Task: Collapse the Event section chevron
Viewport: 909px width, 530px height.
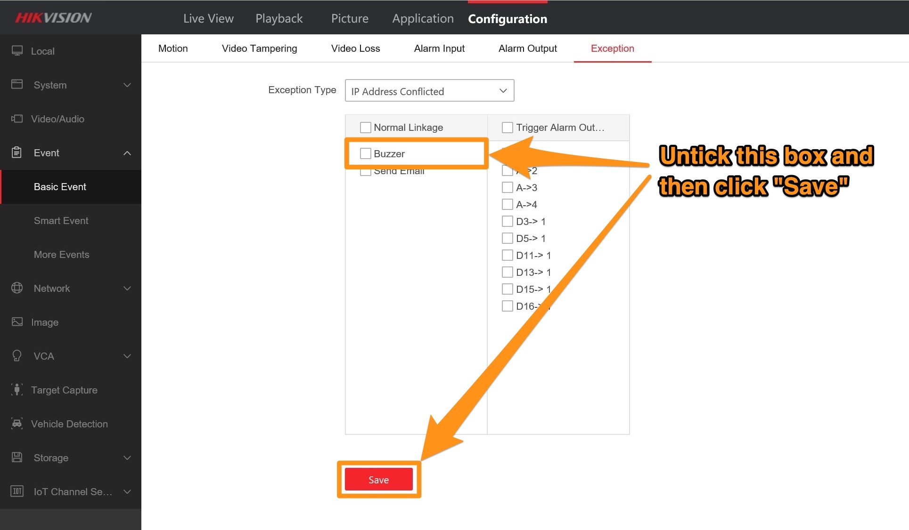Action: point(127,153)
